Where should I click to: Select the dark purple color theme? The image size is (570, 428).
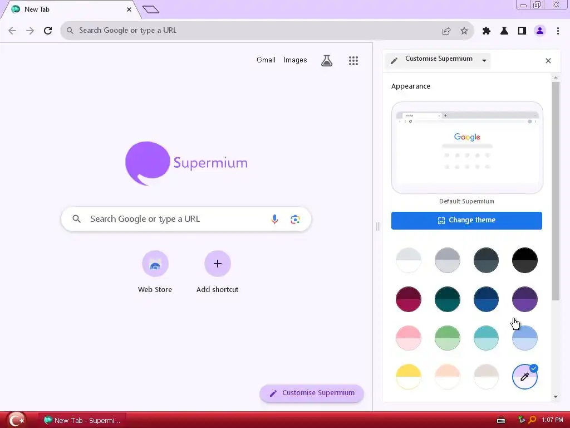(524, 299)
